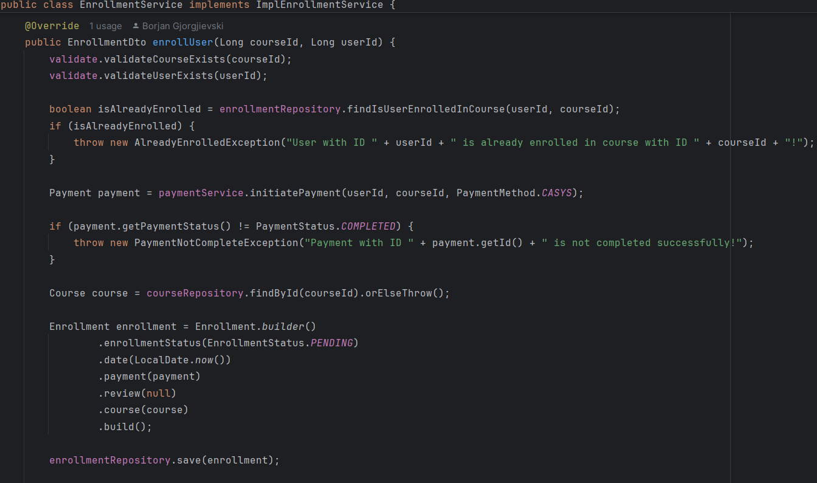Click the AlreadyEnrolledException class reference
This screenshot has height=483, width=817.
coord(207,143)
